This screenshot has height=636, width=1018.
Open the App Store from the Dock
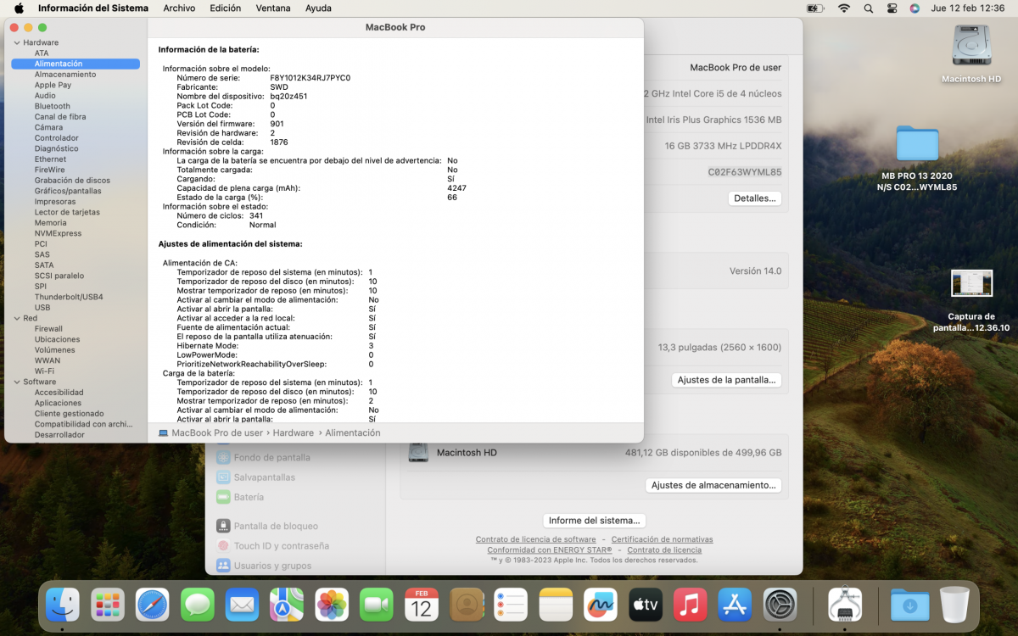[735, 605]
